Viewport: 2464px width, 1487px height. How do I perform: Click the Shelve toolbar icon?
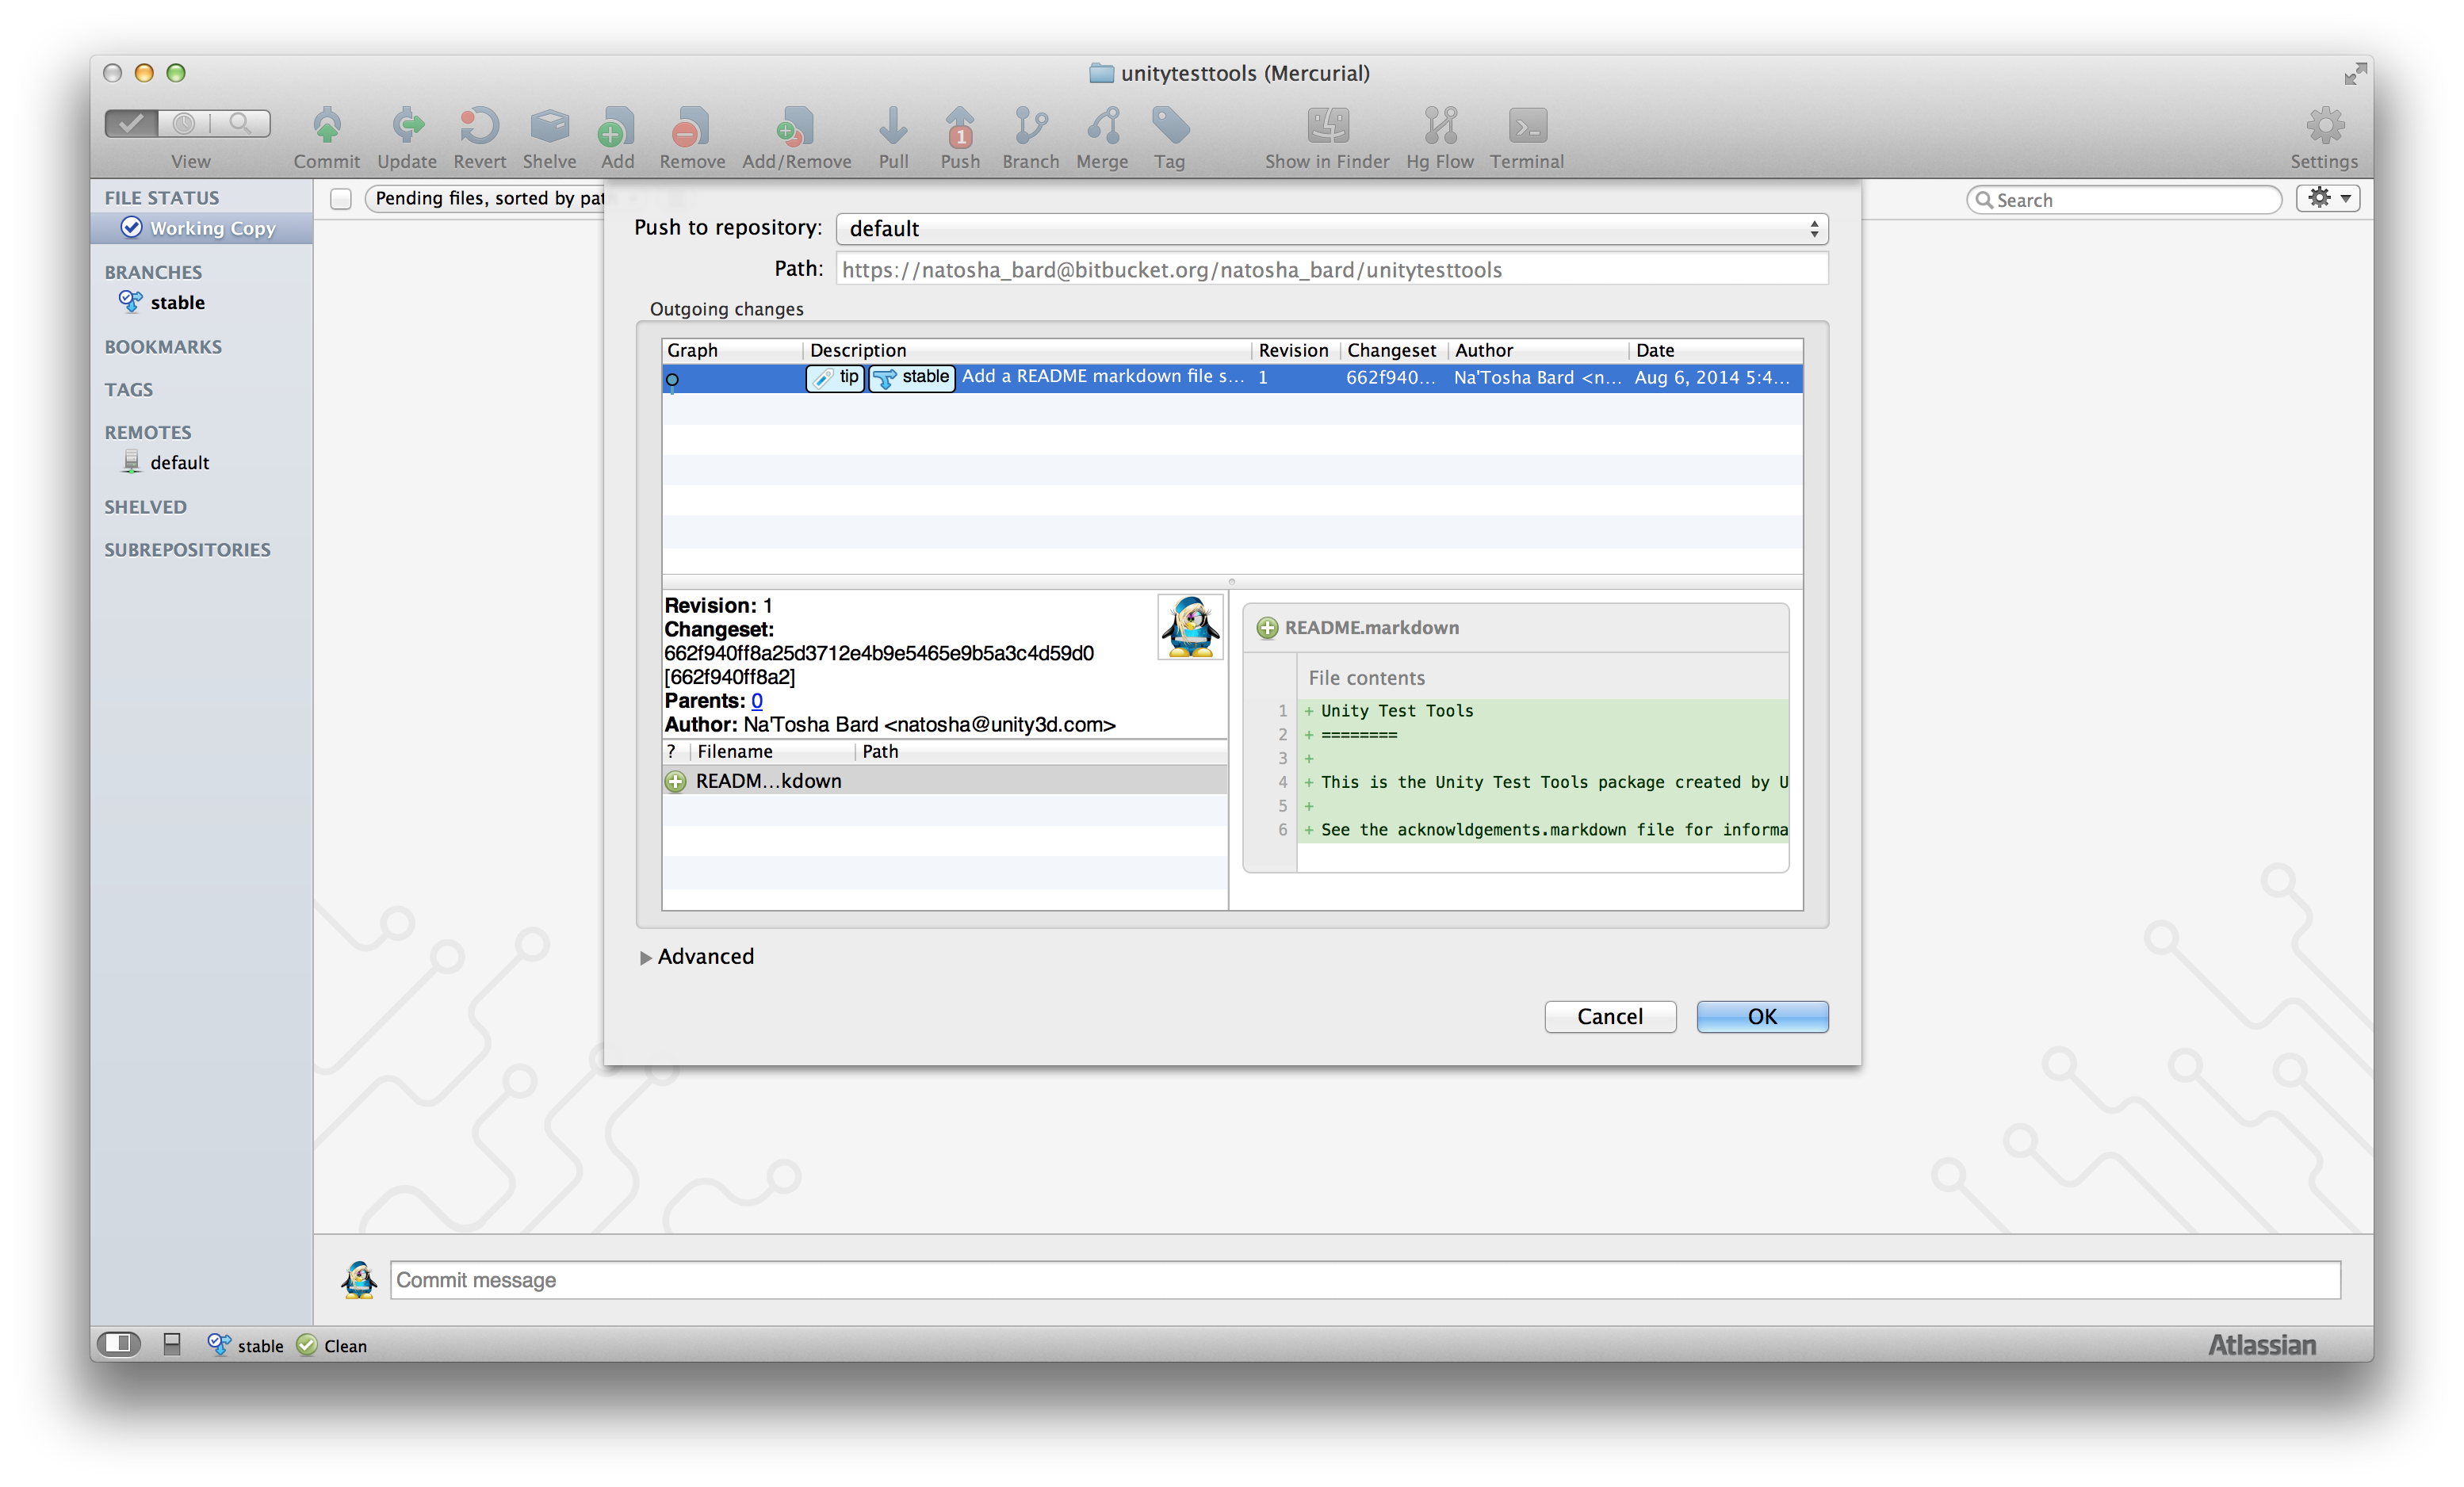coord(549,127)
